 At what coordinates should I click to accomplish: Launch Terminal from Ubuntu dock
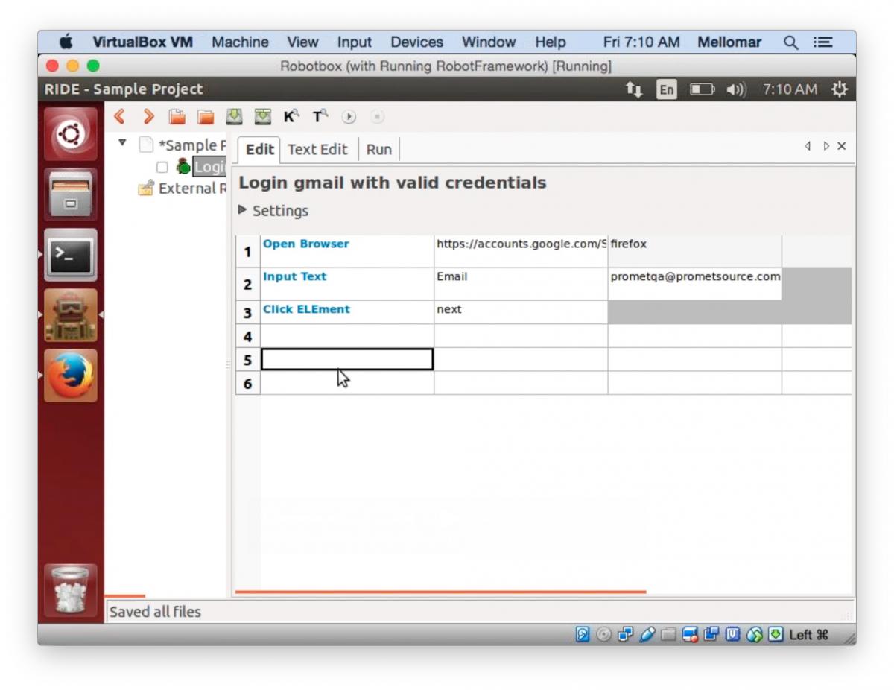click(70, 255)
